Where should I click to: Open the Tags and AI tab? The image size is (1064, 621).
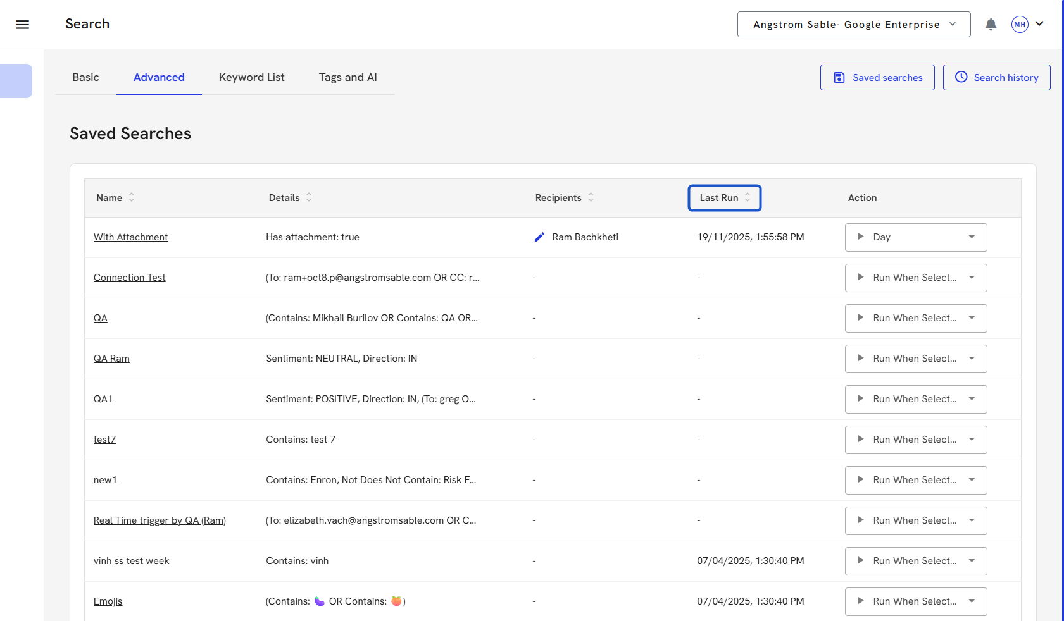tap(347, 77)
